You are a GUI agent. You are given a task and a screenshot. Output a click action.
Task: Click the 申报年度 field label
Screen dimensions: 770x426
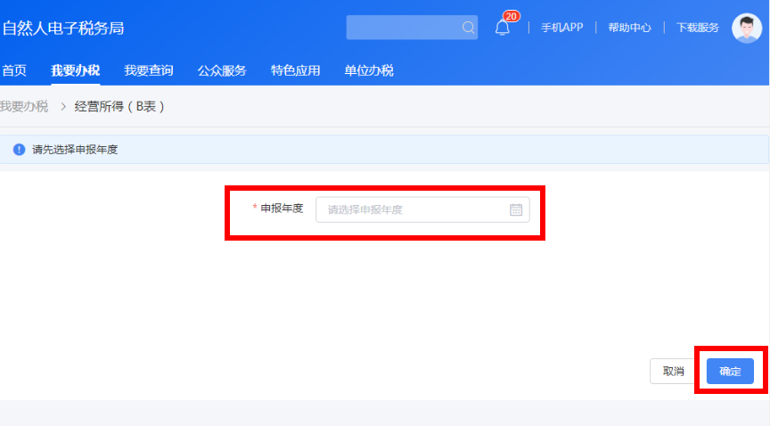[282, 209]
